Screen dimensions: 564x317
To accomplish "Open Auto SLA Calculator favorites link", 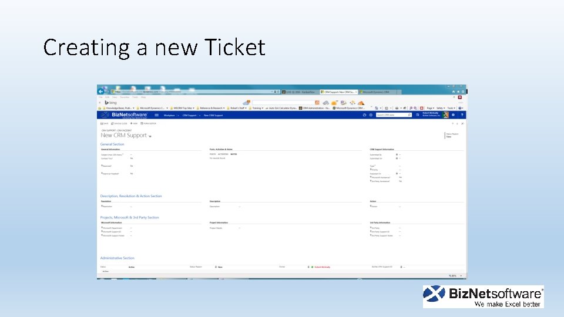I will [281, 108].
